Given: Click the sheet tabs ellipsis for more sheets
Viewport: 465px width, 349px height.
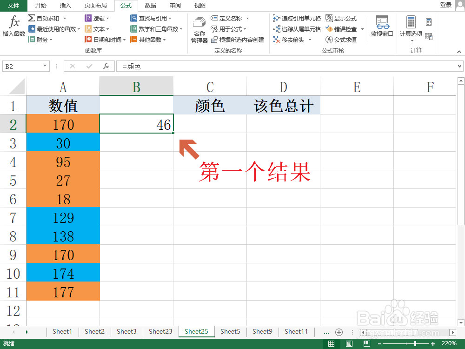Looking at the screenshot, I should (326, 332).
